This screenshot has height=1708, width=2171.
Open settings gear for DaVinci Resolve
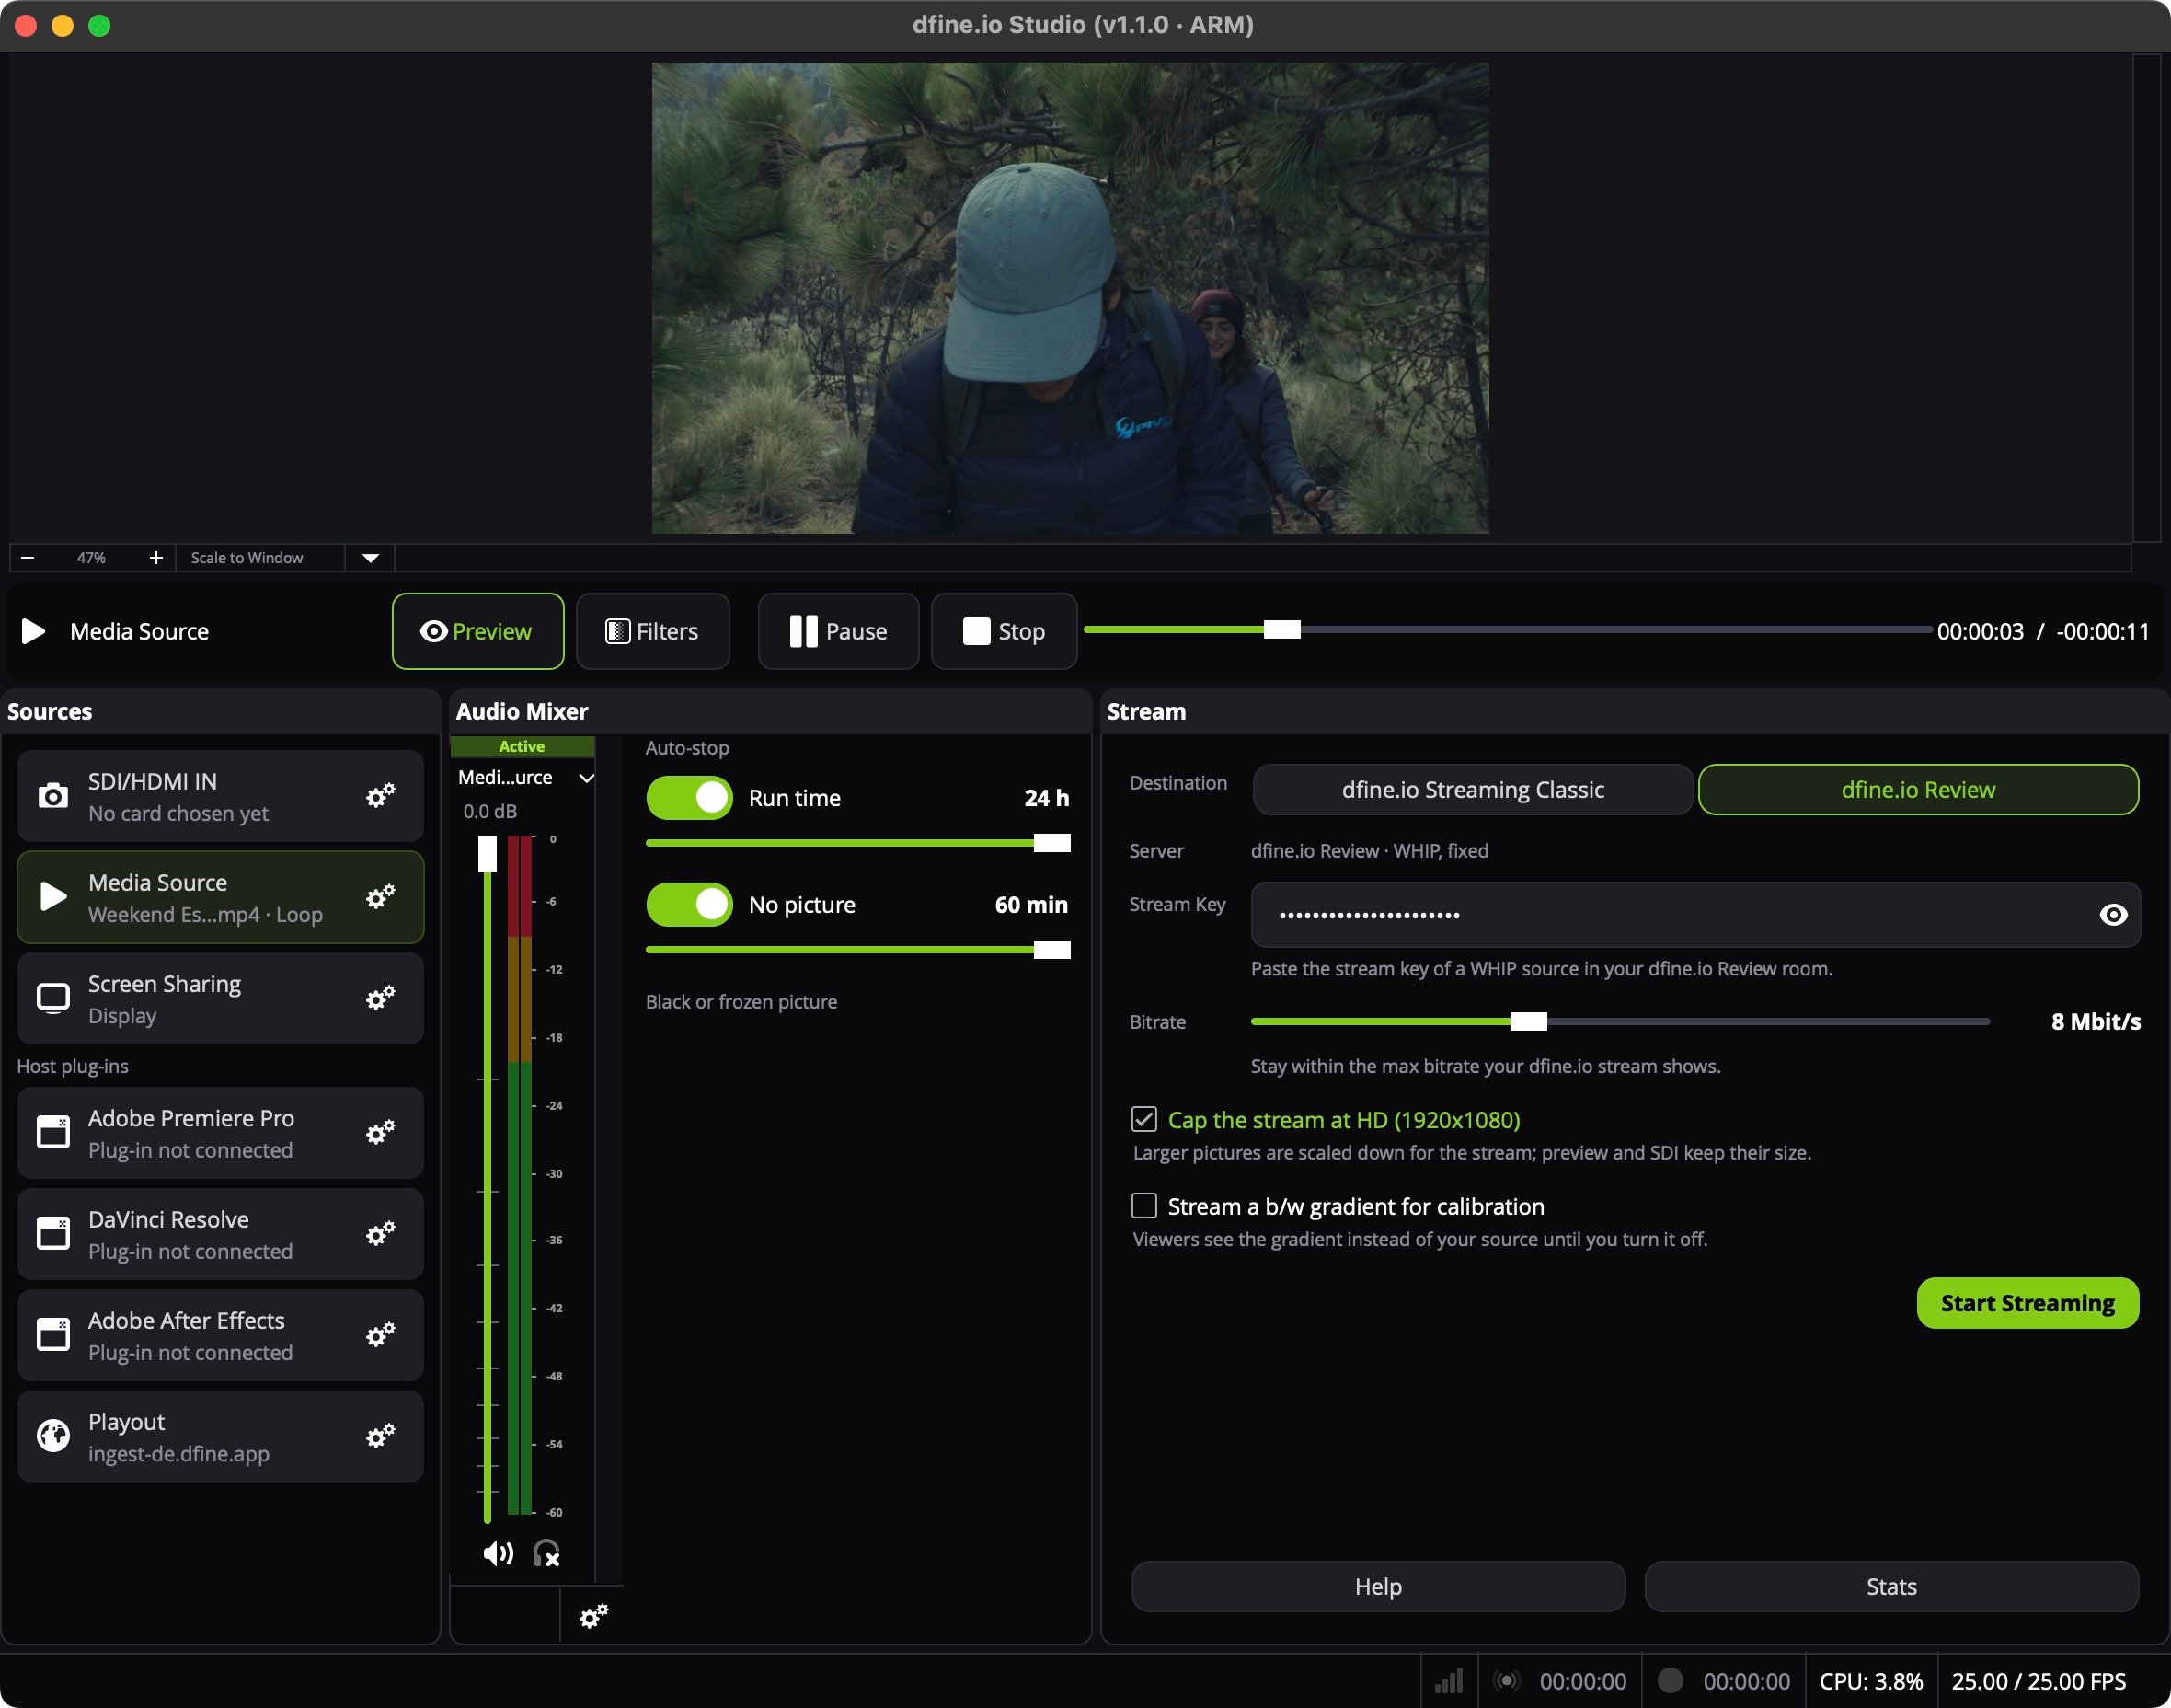[x=380, y=1234]
